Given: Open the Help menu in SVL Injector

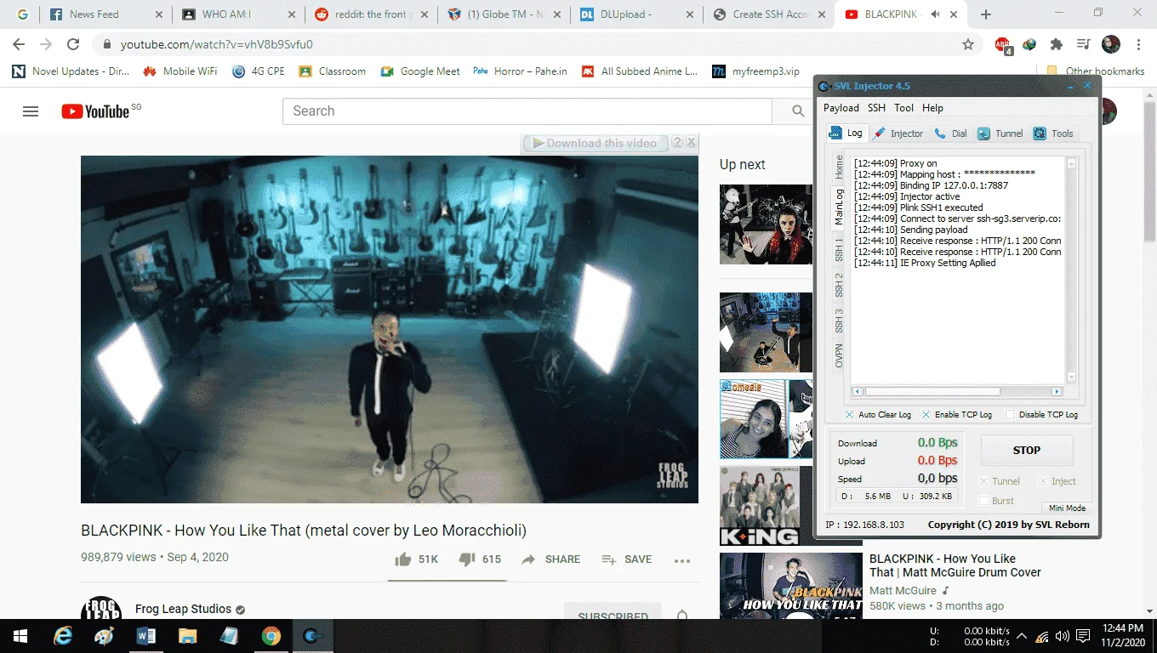Looking at the screenshot, I should point(932,108).
